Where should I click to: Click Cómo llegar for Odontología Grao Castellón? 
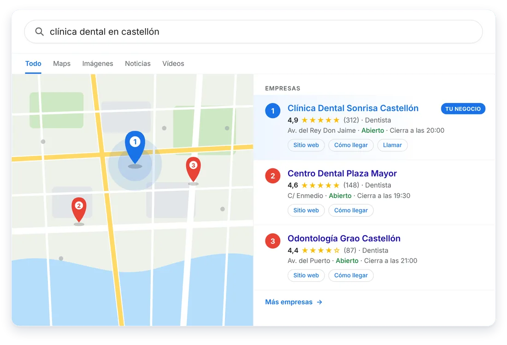351,275
